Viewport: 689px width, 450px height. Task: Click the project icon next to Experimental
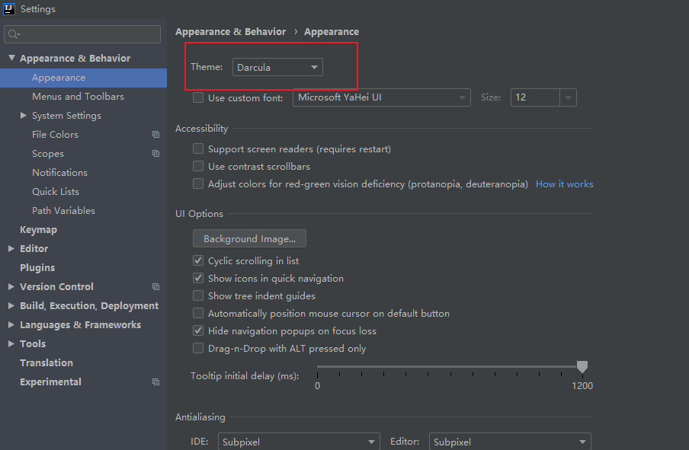pos(155,381)
